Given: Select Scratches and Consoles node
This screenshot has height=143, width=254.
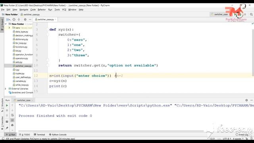Looking at the screenshot, I should click(x=21, y=93).
